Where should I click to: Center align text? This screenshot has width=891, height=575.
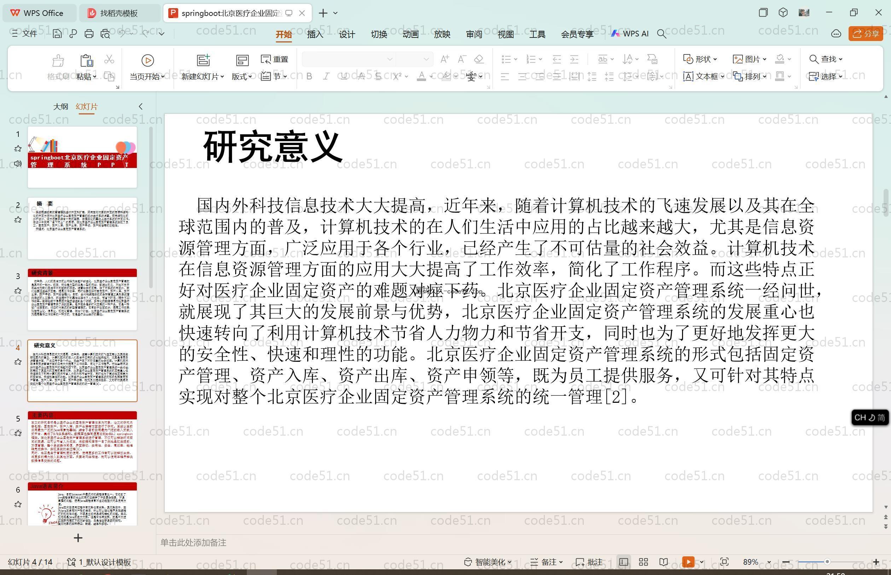522,76
